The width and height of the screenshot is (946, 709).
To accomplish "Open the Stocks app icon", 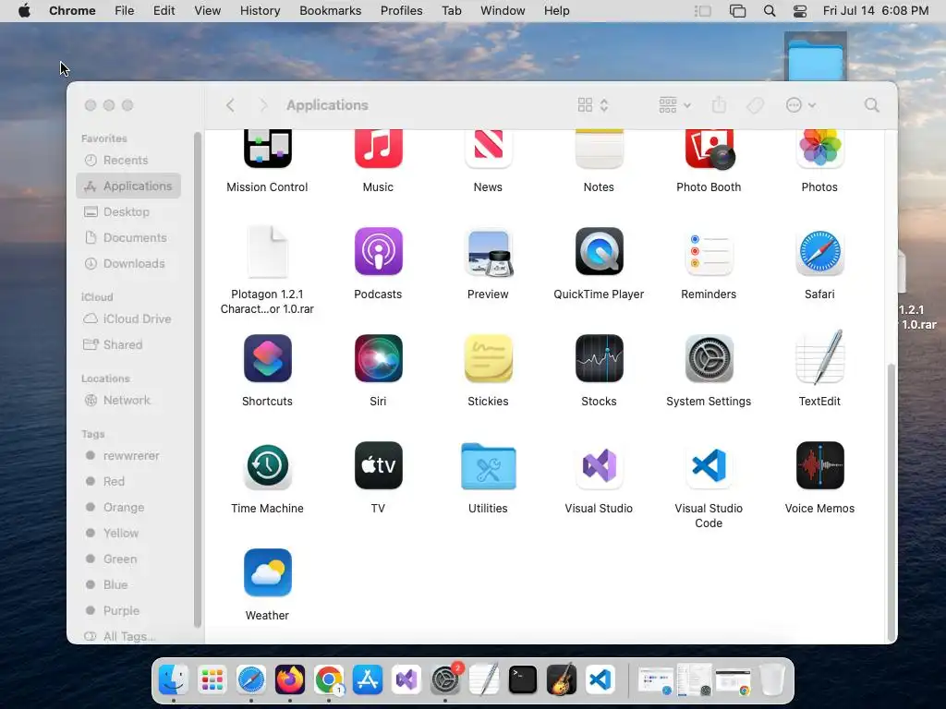I will coord(599,358).
